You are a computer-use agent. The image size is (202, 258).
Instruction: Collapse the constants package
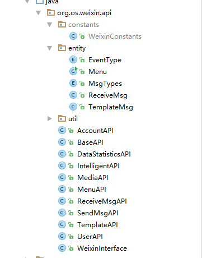50,25
